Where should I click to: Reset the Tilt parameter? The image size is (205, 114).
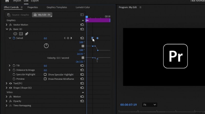tap(82, 65)
